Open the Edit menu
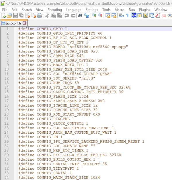 click(14, 10)
